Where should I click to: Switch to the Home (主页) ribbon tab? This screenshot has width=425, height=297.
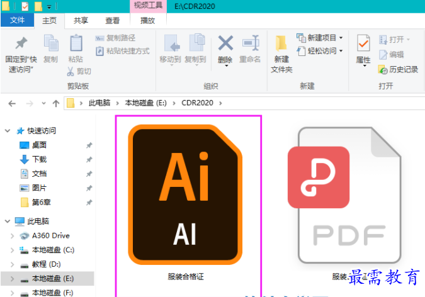[49, 21]
